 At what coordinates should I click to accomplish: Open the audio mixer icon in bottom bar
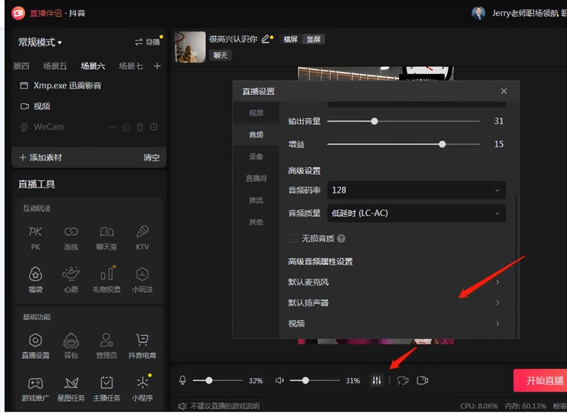tap(377, 381)
